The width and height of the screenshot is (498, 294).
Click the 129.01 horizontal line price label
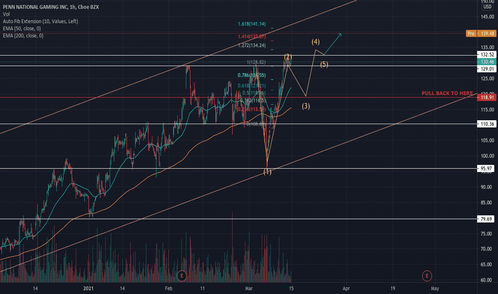(x=487, y=69)
